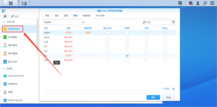Sort by the 名称 column header
Screen dimensions: 217x107
click(x=51, y=28)
